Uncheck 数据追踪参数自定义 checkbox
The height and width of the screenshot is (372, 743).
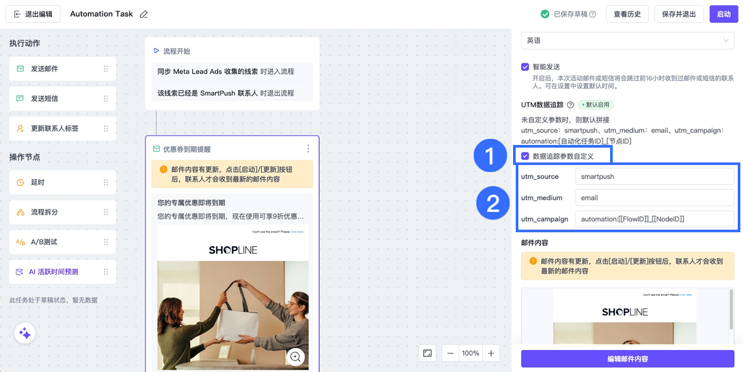[525, 156]
